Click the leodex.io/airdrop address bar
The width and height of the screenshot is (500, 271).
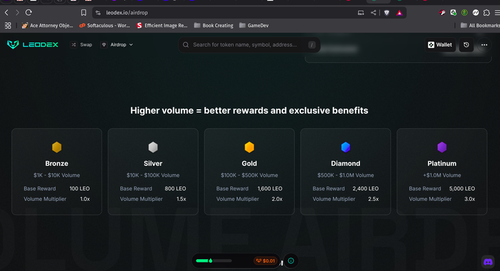pos(127,13)
